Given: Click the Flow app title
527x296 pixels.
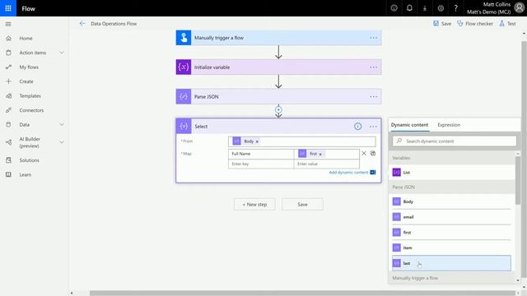Looking at the screenshot, I should 28,8.
